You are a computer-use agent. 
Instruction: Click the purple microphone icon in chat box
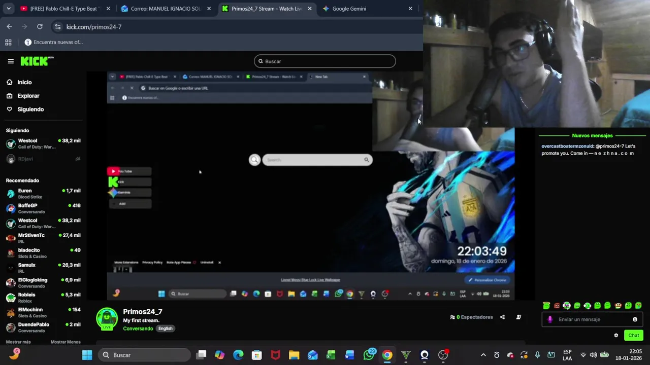pyautogui.click(x=550, y=319)
